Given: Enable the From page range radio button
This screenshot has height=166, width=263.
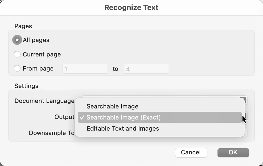Looking at the screenshot, I should (17, 69).
